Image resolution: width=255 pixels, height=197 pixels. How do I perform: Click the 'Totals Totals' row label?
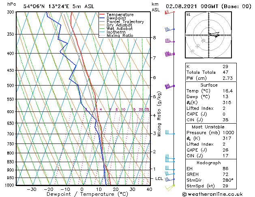tap(201, 72)
